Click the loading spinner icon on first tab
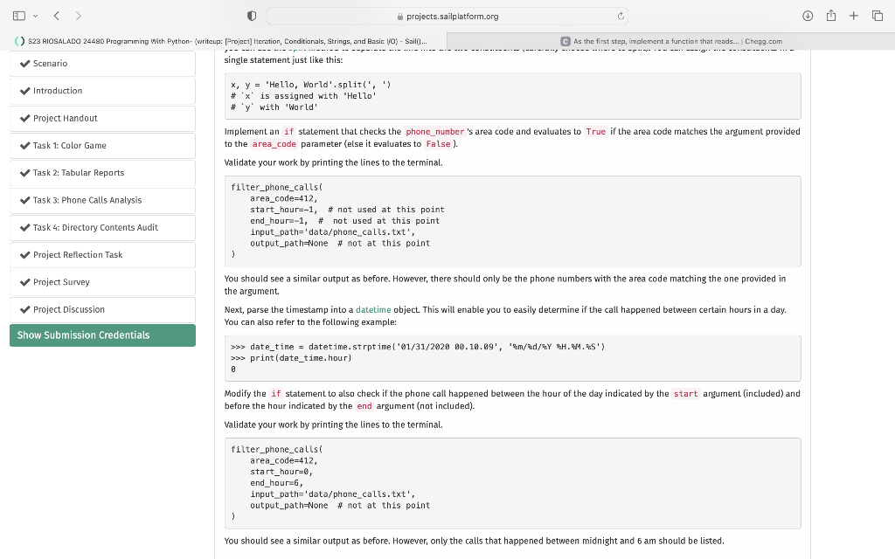Screen dimensions: 895x559 20,41
